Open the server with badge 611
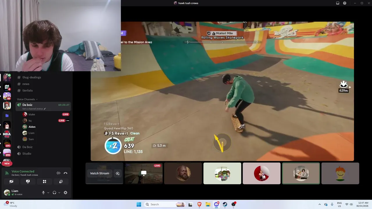Screen dimensions: 372x209 (x=7, y=143)
